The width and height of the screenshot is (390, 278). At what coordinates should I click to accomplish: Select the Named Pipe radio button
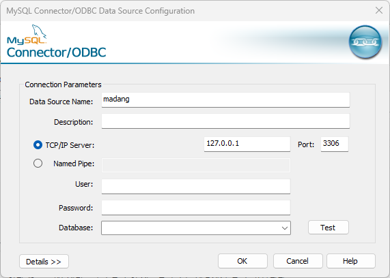(38, 164)
